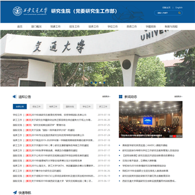Open 学校举办2018年新增研究生指导教师培训会 in the news list

click(x=144, y=166)
